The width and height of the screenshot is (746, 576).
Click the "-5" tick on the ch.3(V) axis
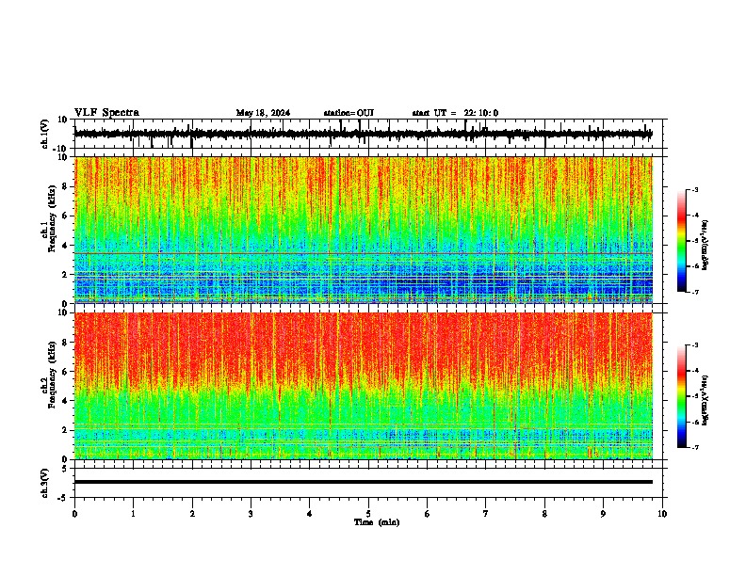click(x=63, y=498)
